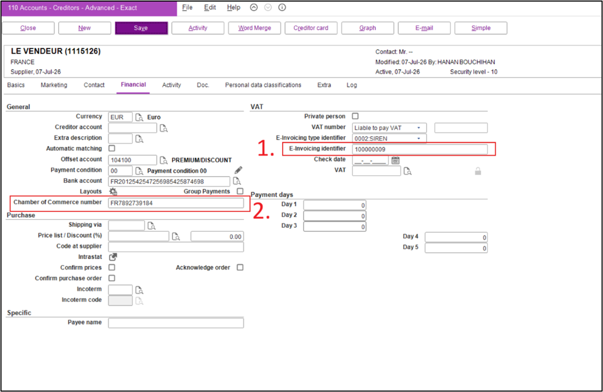Click the Creditor account field
The image size is (603, 392).
pyautogui.click(x=132, y=128)
